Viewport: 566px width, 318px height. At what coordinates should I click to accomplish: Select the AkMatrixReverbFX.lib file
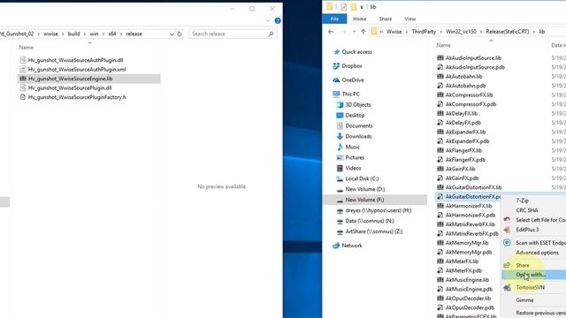coord(470,224)
